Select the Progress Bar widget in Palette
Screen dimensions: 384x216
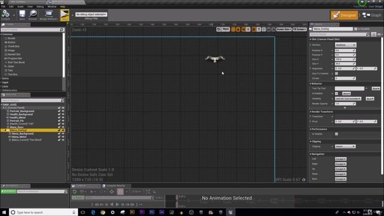[x=14, y=58]
